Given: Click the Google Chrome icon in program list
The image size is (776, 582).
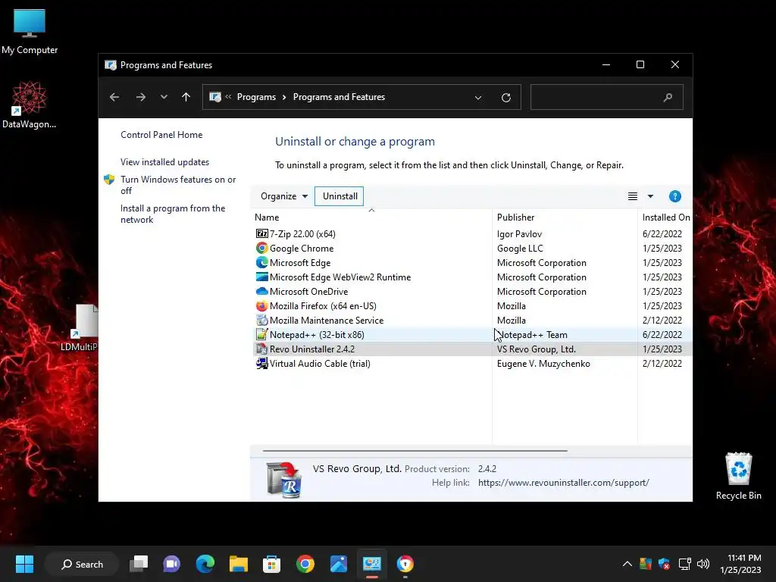Looking at the screenshot, I should point(261,248).
